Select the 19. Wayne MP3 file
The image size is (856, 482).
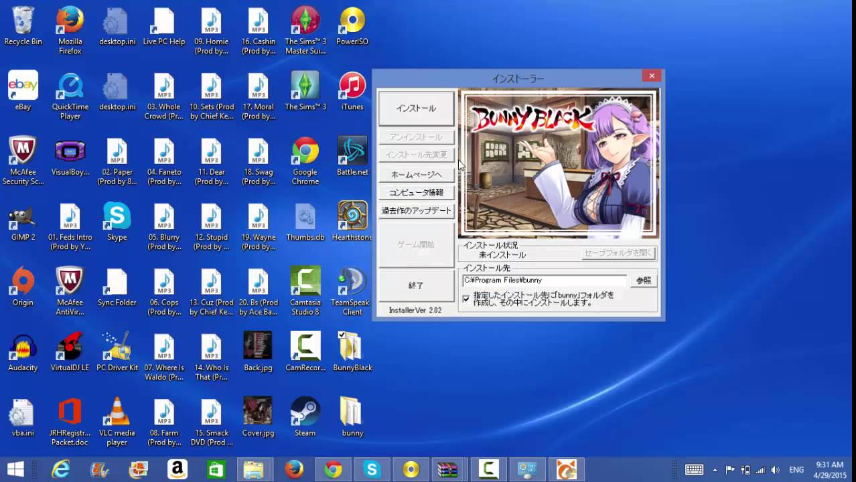[258, 226]
